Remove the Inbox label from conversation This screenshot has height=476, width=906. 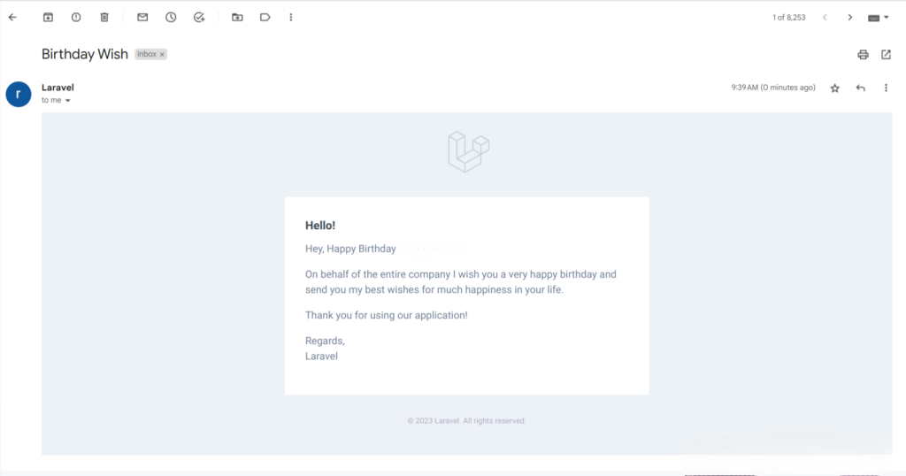pos(162,54)
